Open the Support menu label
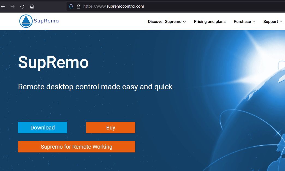Screen dimensions: 285x171 point(271,22)
